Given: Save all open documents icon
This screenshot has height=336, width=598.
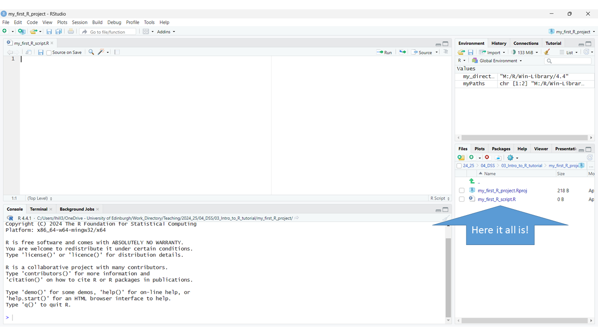Looking at the screenshot, I should coord(58,31).
